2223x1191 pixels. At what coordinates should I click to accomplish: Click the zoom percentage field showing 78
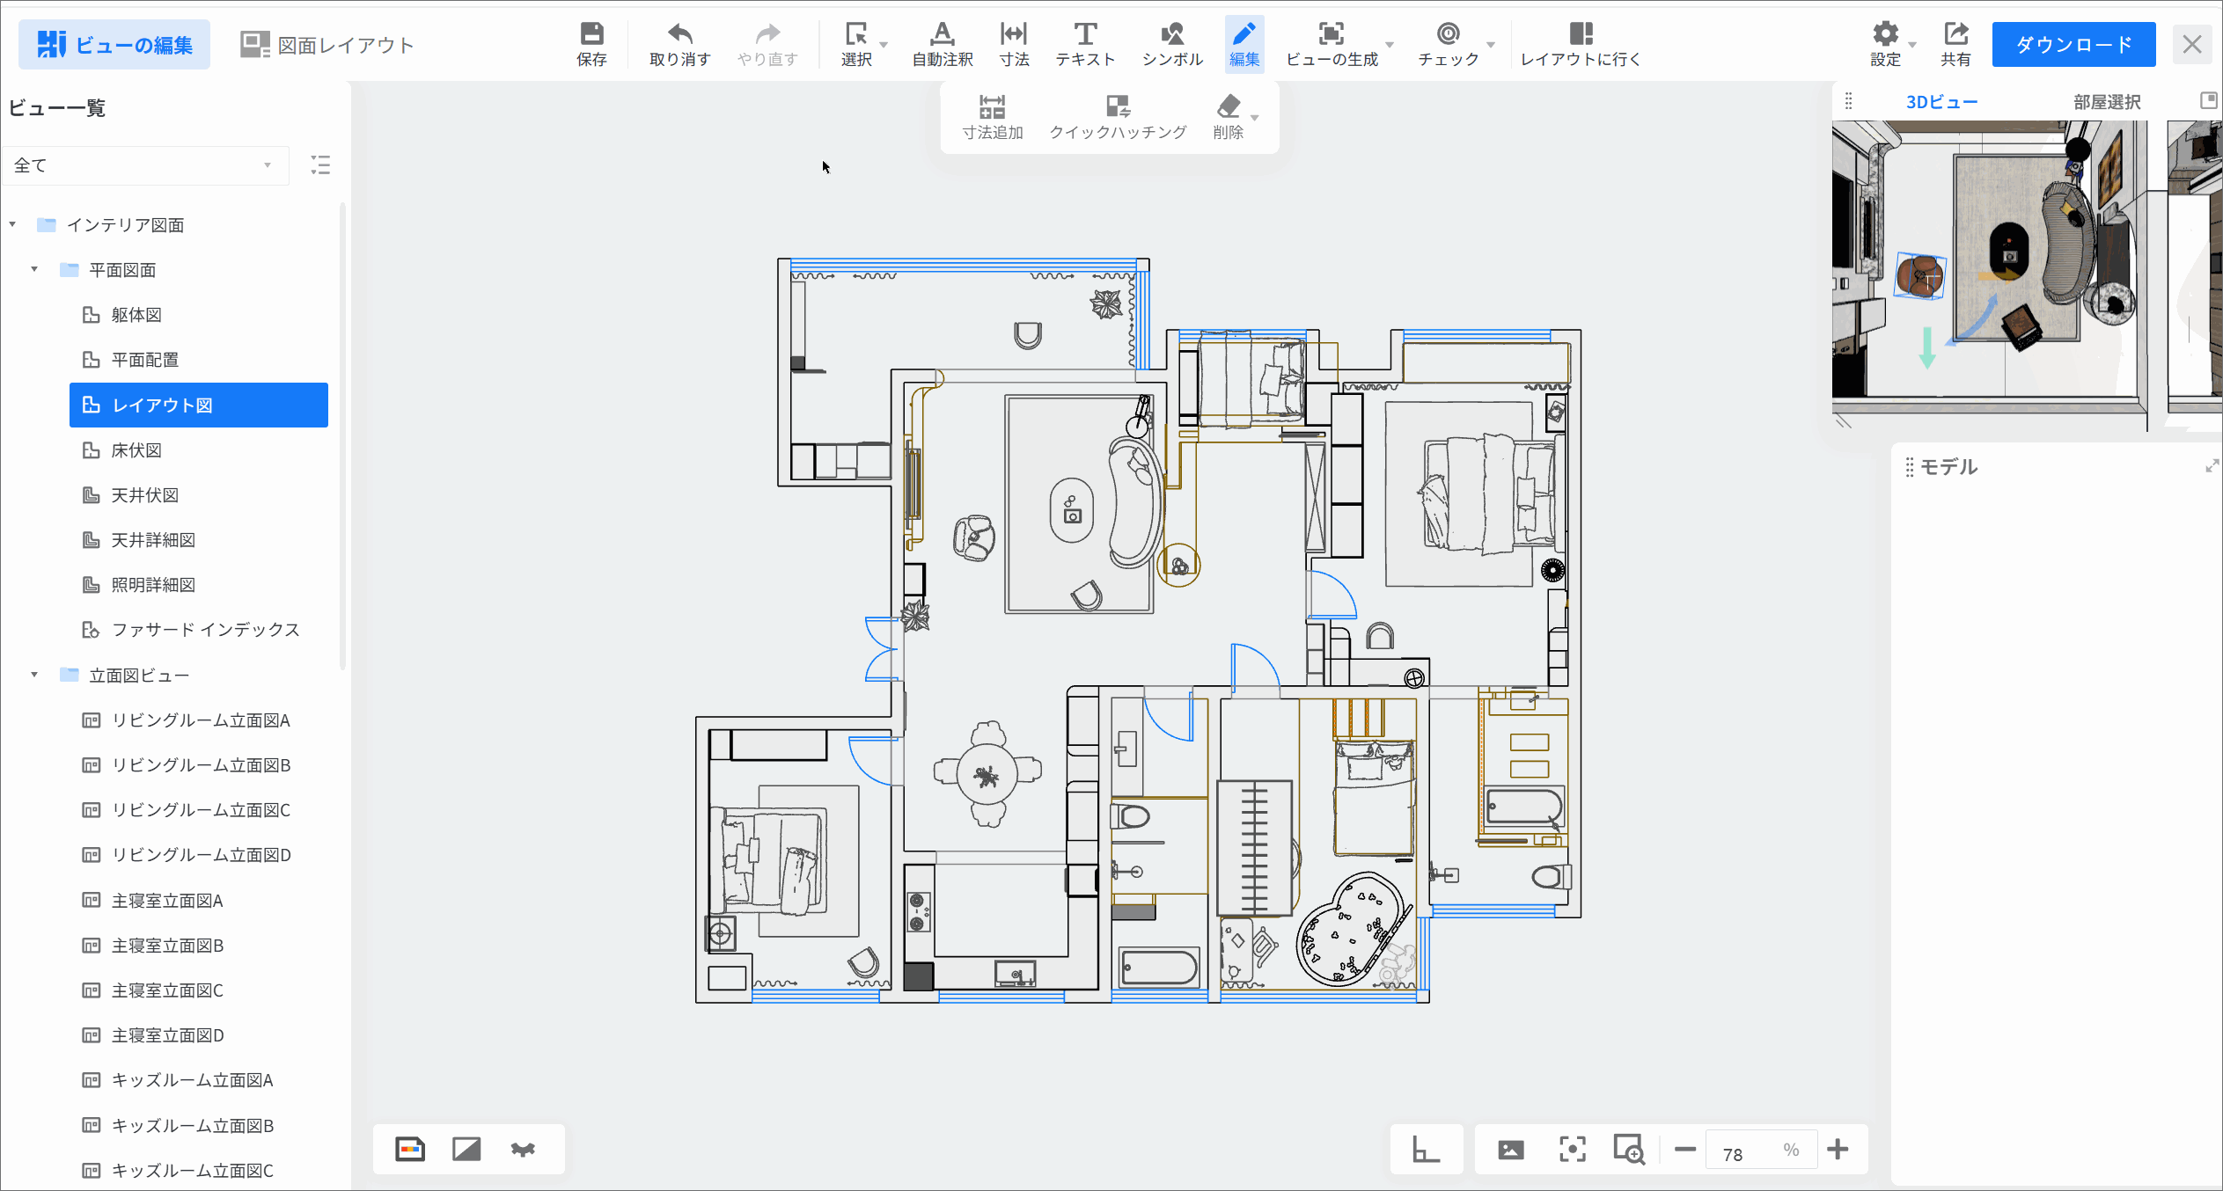coord(1761,1150)
